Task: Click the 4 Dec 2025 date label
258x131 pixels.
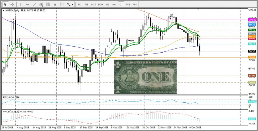Action: point(195,127)
